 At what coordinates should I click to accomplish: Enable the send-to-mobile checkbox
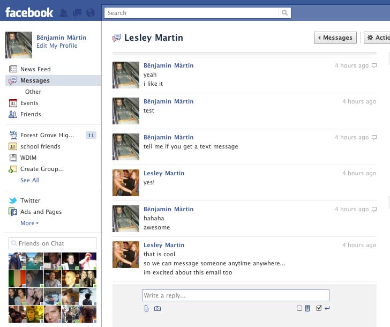click(x=300, y=308)
